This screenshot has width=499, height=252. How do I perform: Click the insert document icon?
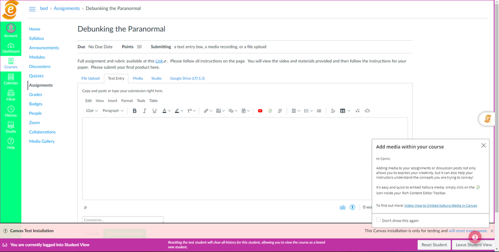pos(243,111)
